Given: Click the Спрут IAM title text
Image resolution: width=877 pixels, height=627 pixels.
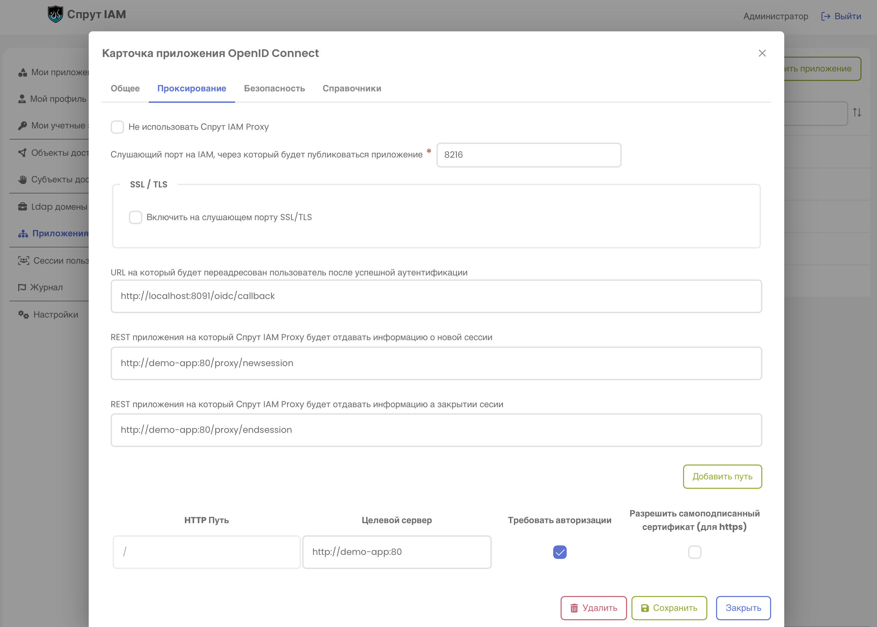Looking at the screenshot, I should (x=96, y=14).
